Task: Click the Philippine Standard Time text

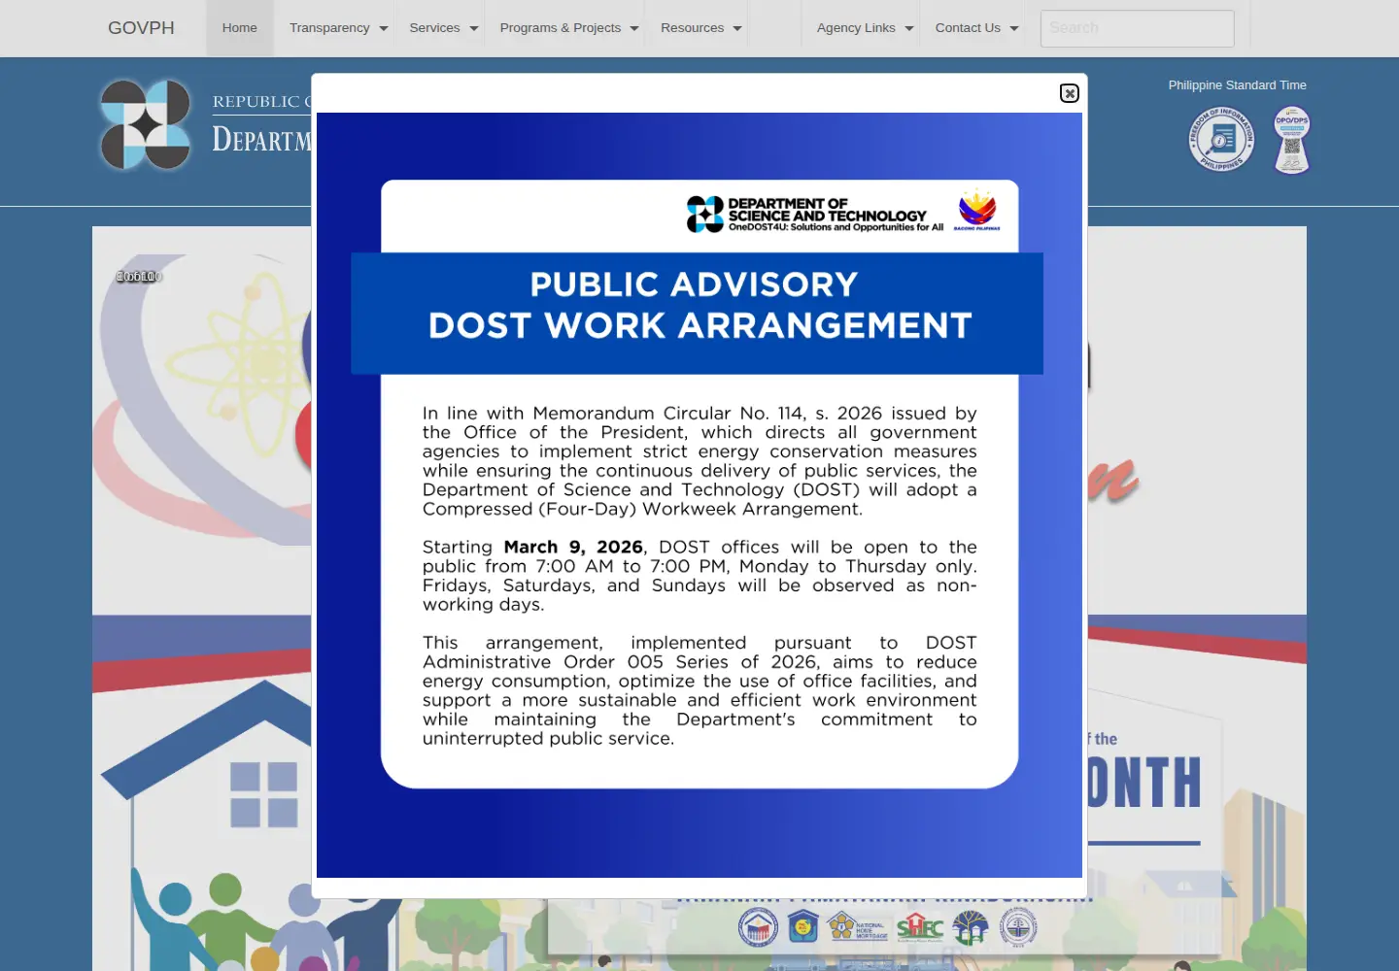Action: point(1237,85)
